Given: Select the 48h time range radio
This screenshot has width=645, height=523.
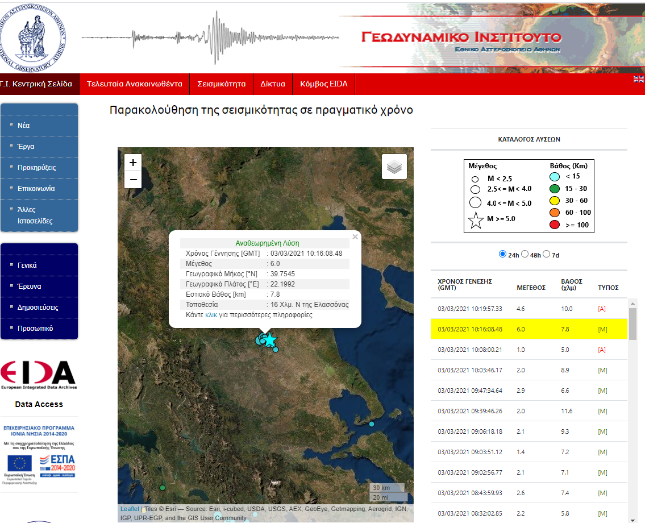Looking at the screenshot, I should [525, 254].
